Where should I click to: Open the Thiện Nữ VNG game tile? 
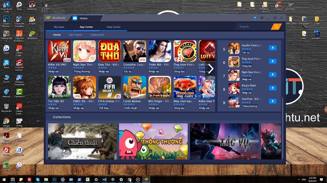pyautogui.click(x=160, y=51)
